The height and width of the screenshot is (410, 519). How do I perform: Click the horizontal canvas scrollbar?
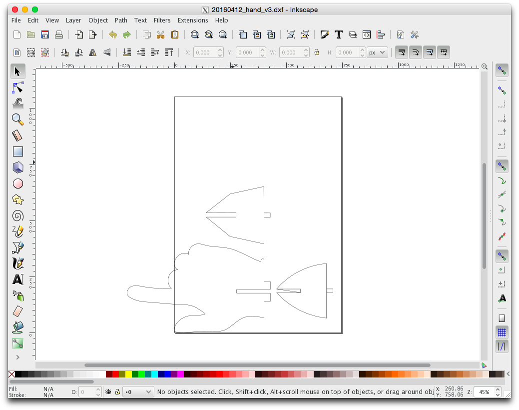(x=257, y=365)
